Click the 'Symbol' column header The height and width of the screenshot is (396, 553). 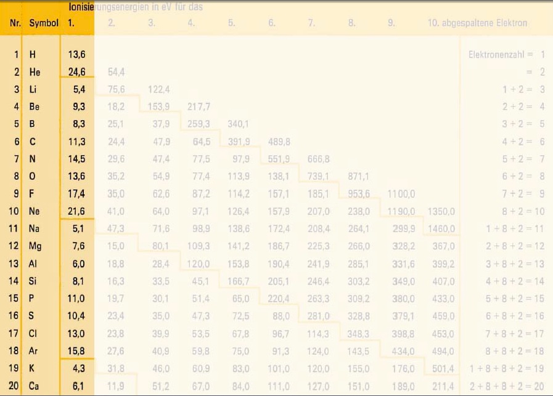[44, 23]
